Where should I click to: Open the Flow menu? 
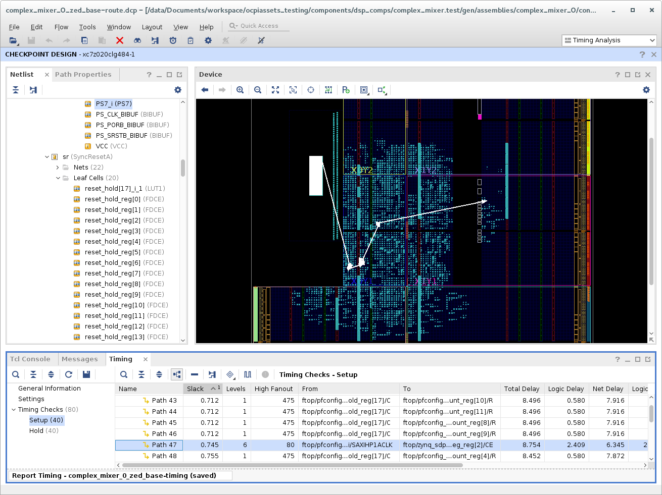(x=61, y=27)
